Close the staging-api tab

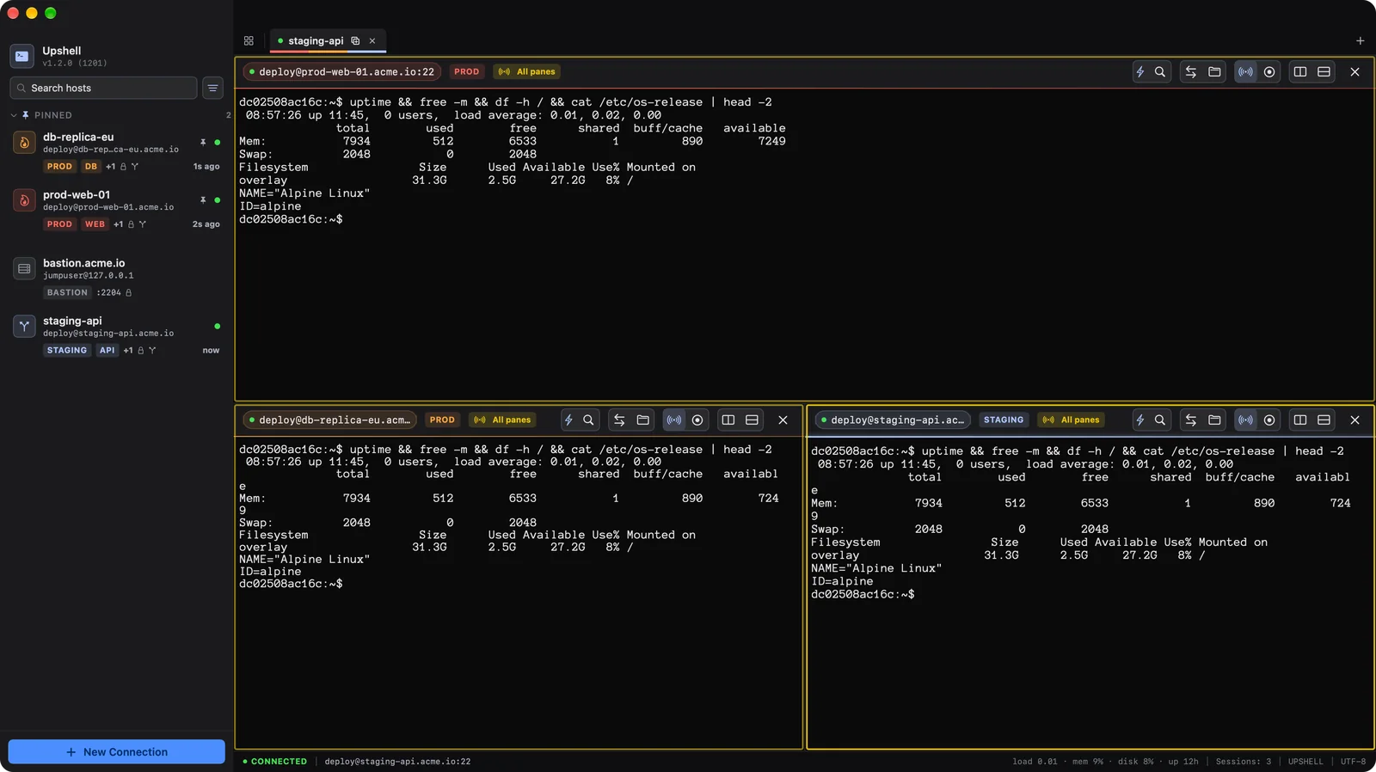(x=372, y=41)
